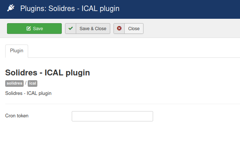Click the edit icon on the Save button
This screenshot has width=240, height=149.
[28, 29]
